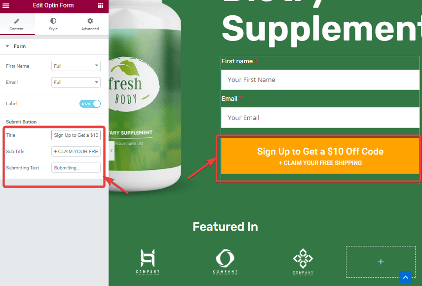Collapse the editor panel with the arrow handle

point(112,151)
